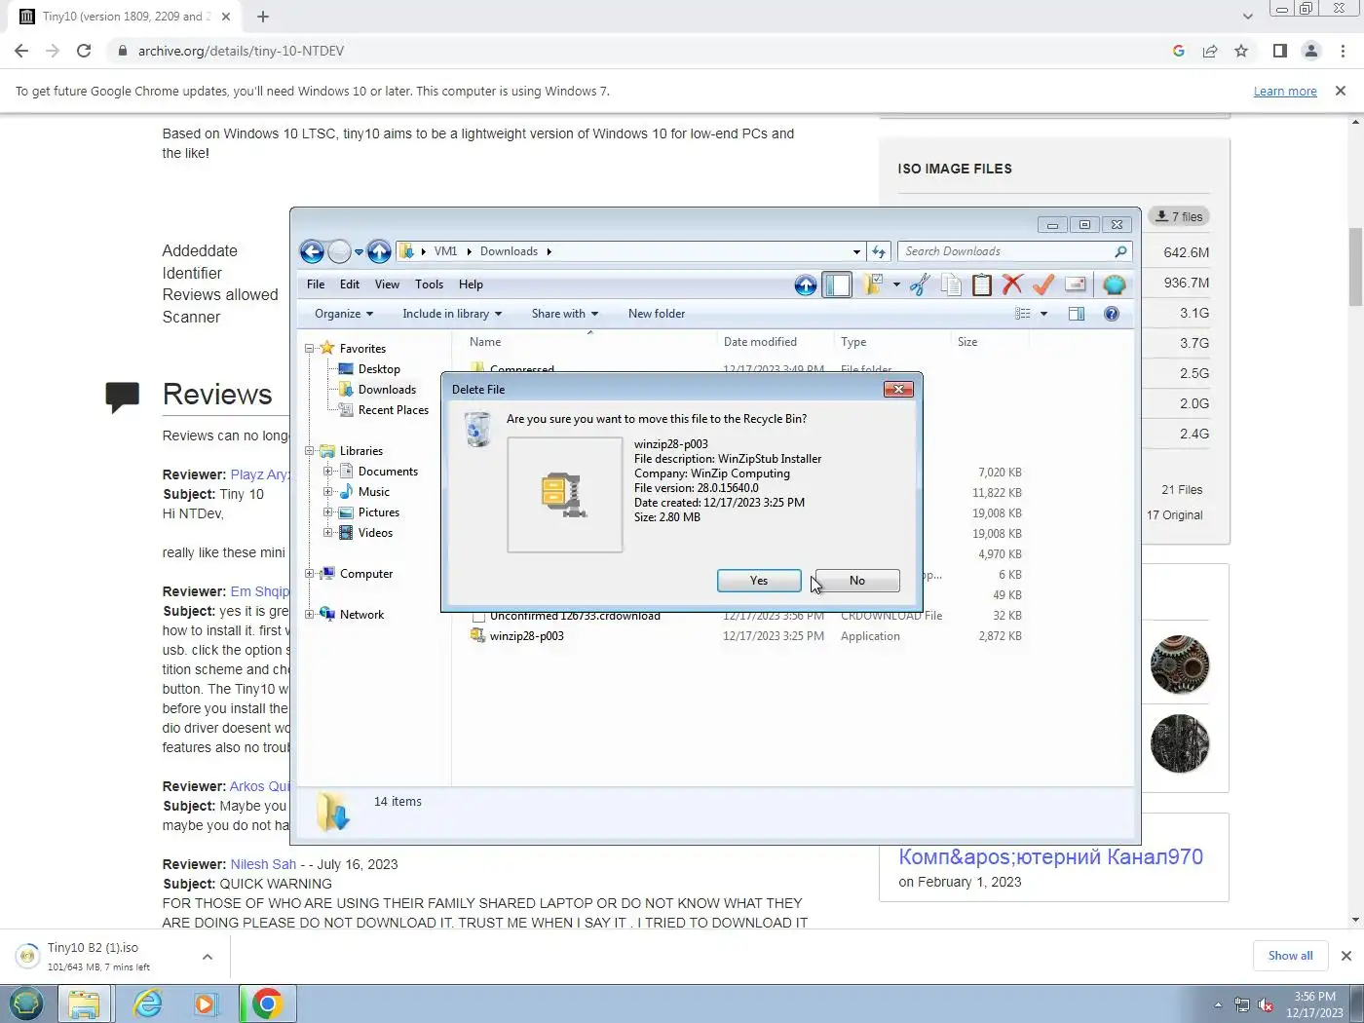
Task: Expand the Music library node
Action: pos(328,492)
